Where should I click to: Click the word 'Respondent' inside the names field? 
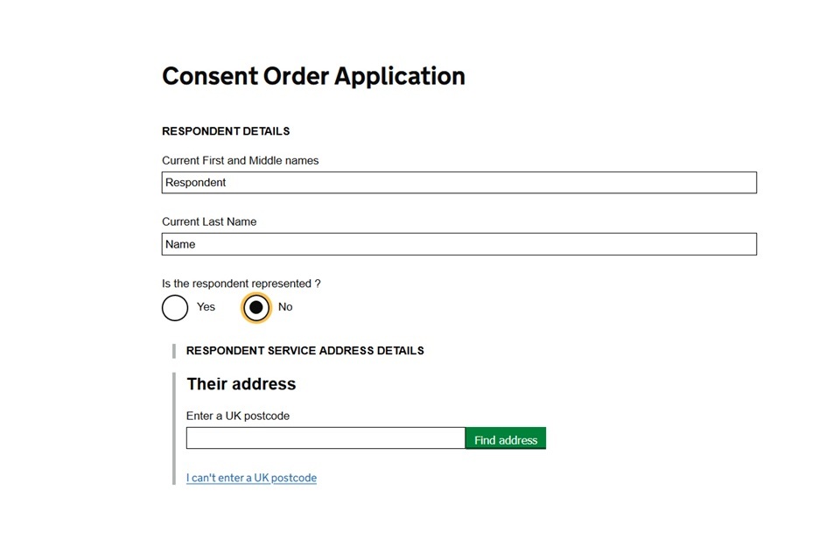(195, 182)
